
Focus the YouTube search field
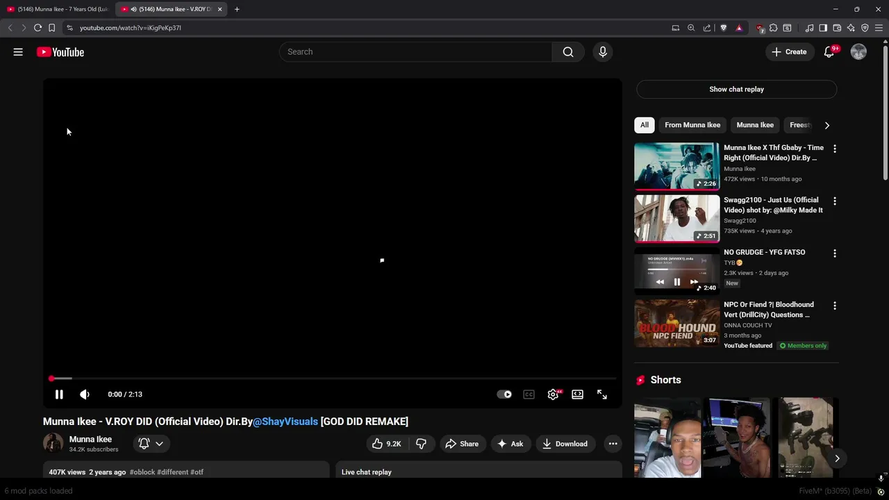pos(415,52)
